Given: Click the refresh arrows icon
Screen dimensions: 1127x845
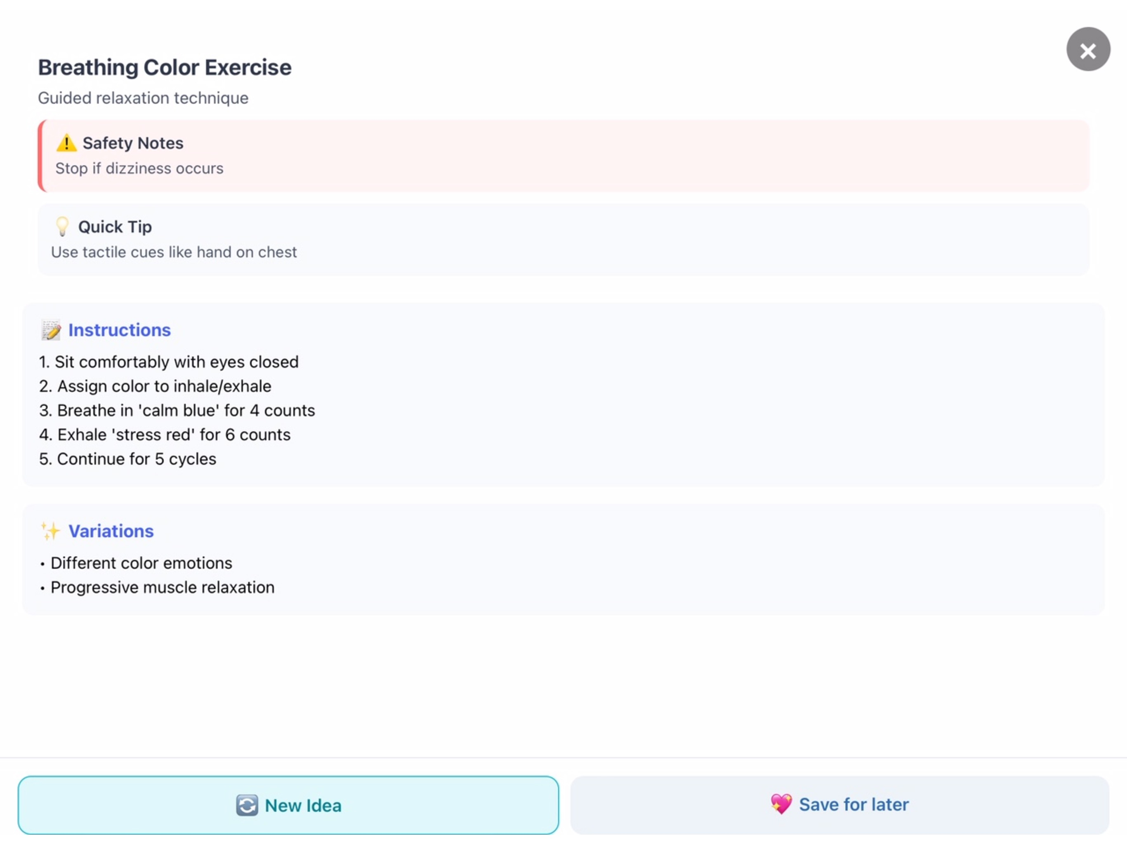Looking at the screenshot, I should [x=247, y=805].
